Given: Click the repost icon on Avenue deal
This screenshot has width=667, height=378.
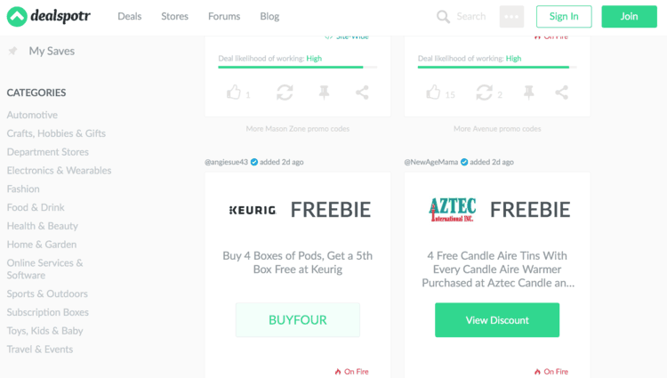Looking at the screenshot, I should (x=484, y=92).
